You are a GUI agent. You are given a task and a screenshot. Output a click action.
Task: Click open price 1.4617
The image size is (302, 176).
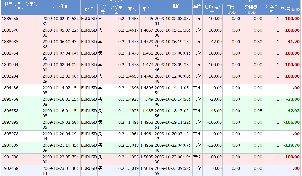(x=132, y=30)
